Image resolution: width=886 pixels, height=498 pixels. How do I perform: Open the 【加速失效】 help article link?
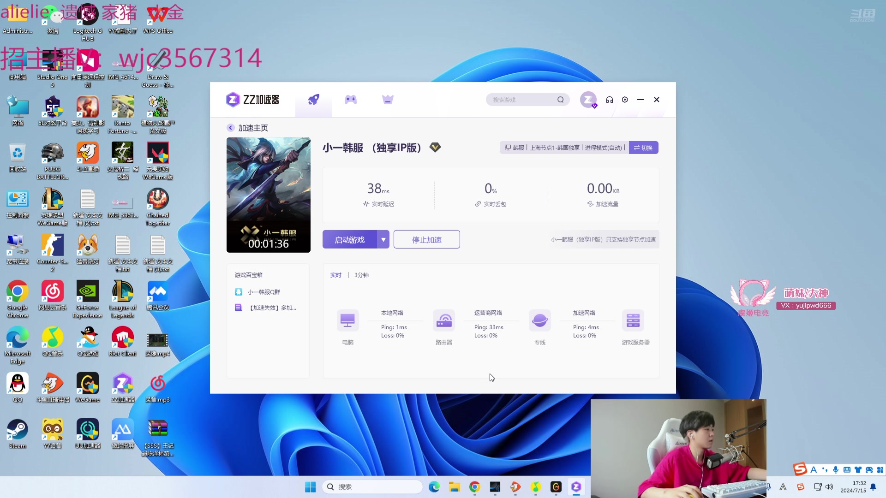point(266,308)
